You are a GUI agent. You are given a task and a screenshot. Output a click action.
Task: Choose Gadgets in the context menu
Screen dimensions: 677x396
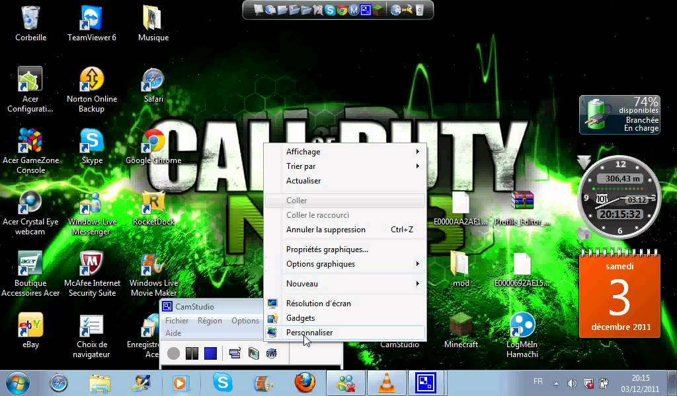pos(345,318)
